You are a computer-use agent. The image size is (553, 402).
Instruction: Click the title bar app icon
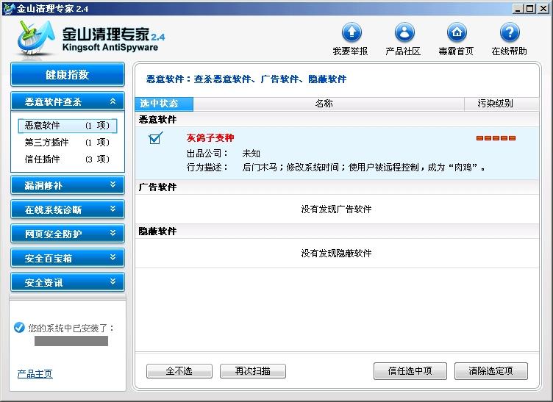click(9, 8)
